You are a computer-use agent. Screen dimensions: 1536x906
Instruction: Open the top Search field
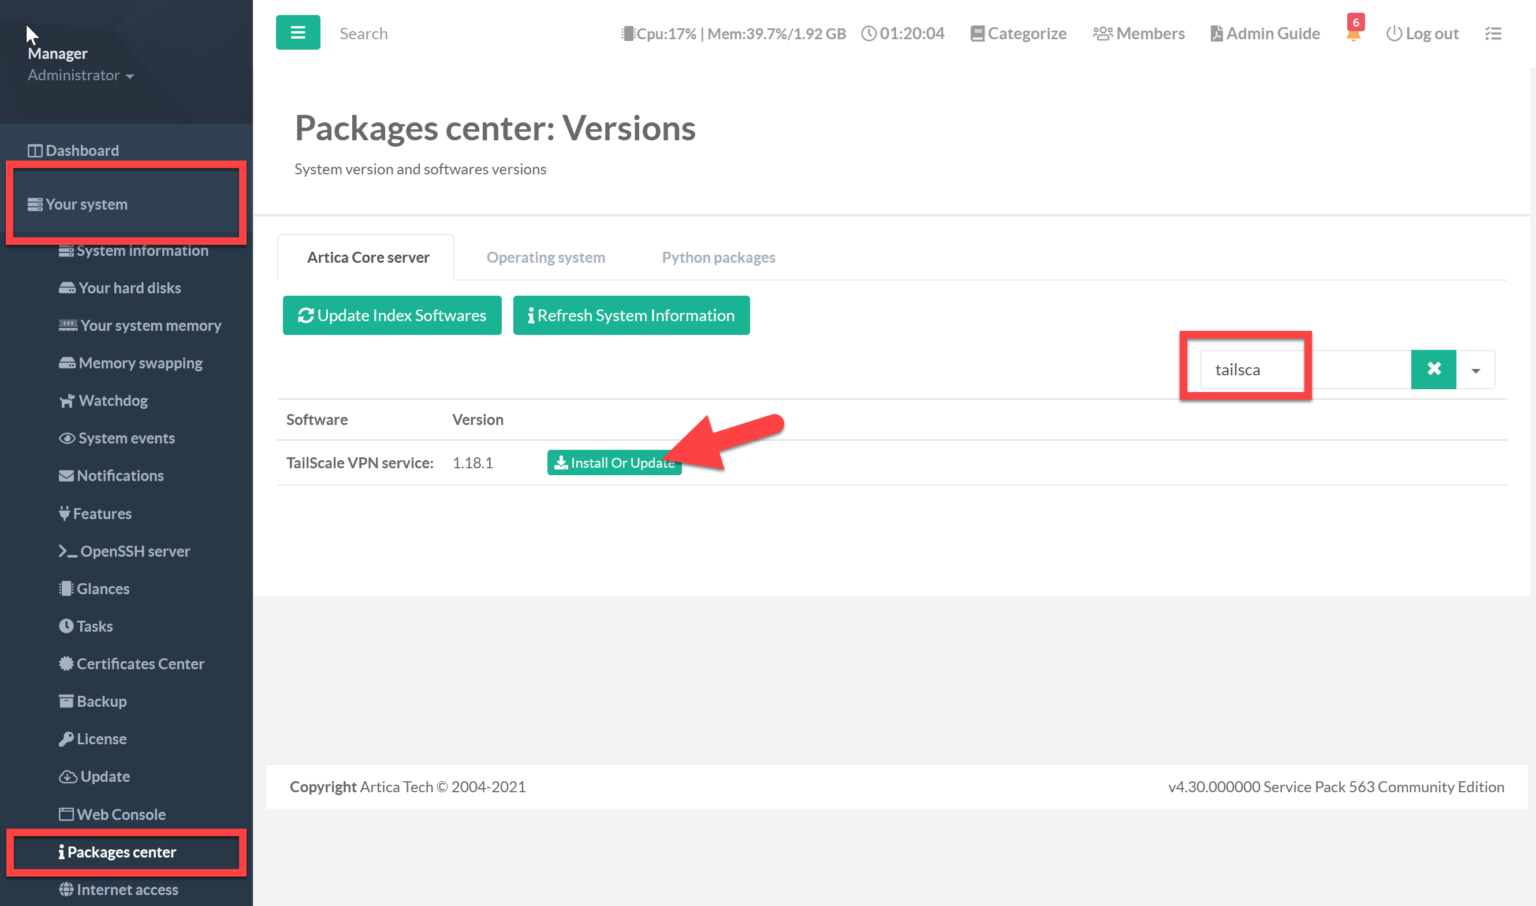coord(363,33)
